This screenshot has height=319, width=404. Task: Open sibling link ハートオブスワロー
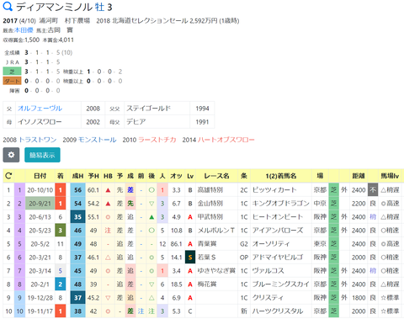point(226,140)
